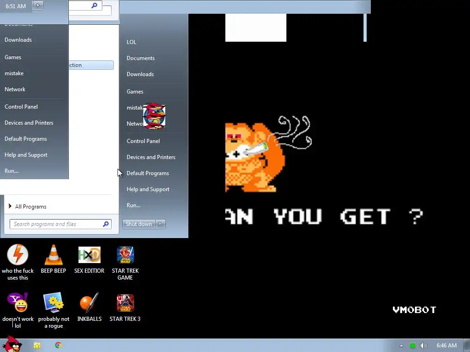Open Games below Downloads in main Start menu

(x=135, y=92)
